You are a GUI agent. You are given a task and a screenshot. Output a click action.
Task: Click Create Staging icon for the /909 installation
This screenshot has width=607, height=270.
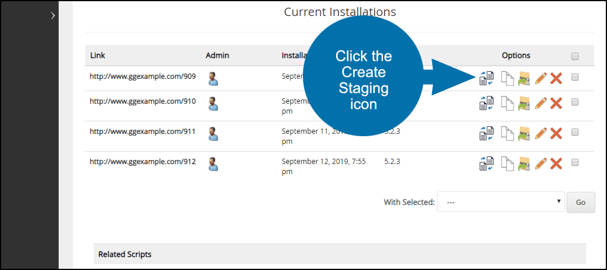(x=486, y=78)
